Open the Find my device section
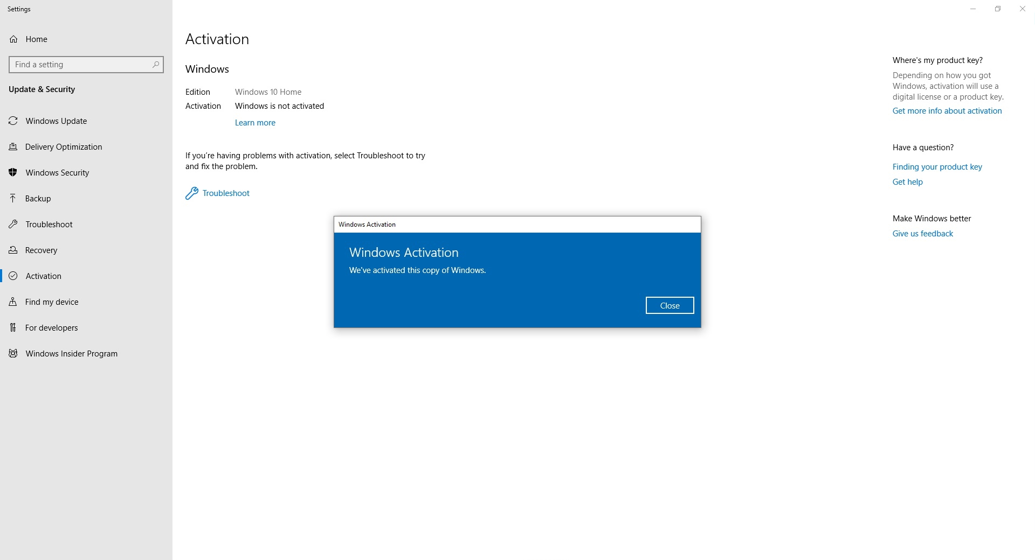 (x=86, y=302)
